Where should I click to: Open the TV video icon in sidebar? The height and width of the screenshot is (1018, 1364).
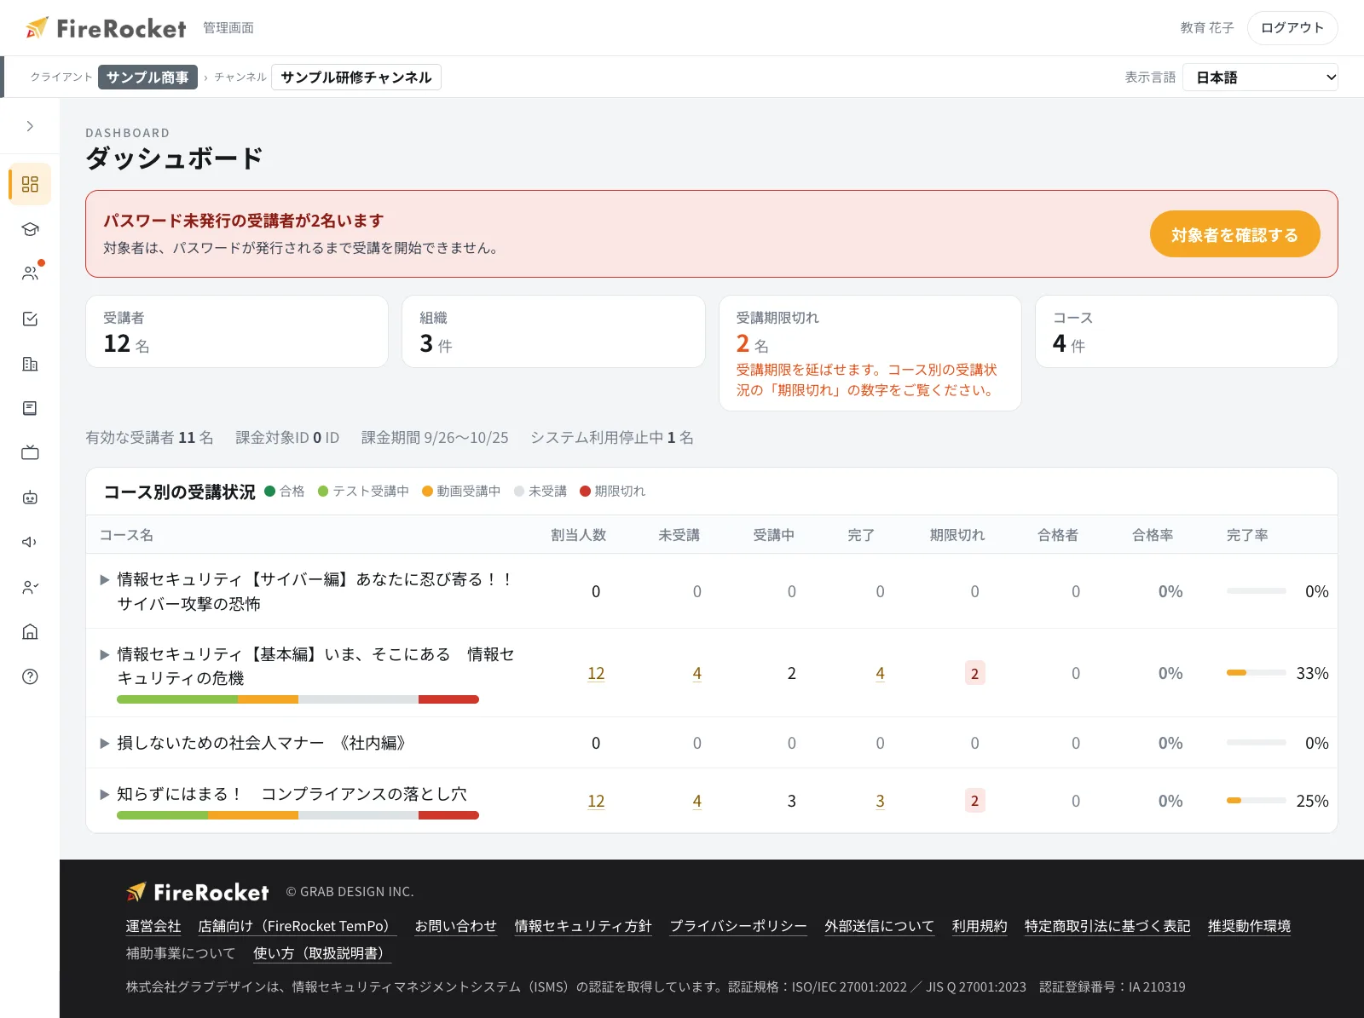[x=30, y=452]
